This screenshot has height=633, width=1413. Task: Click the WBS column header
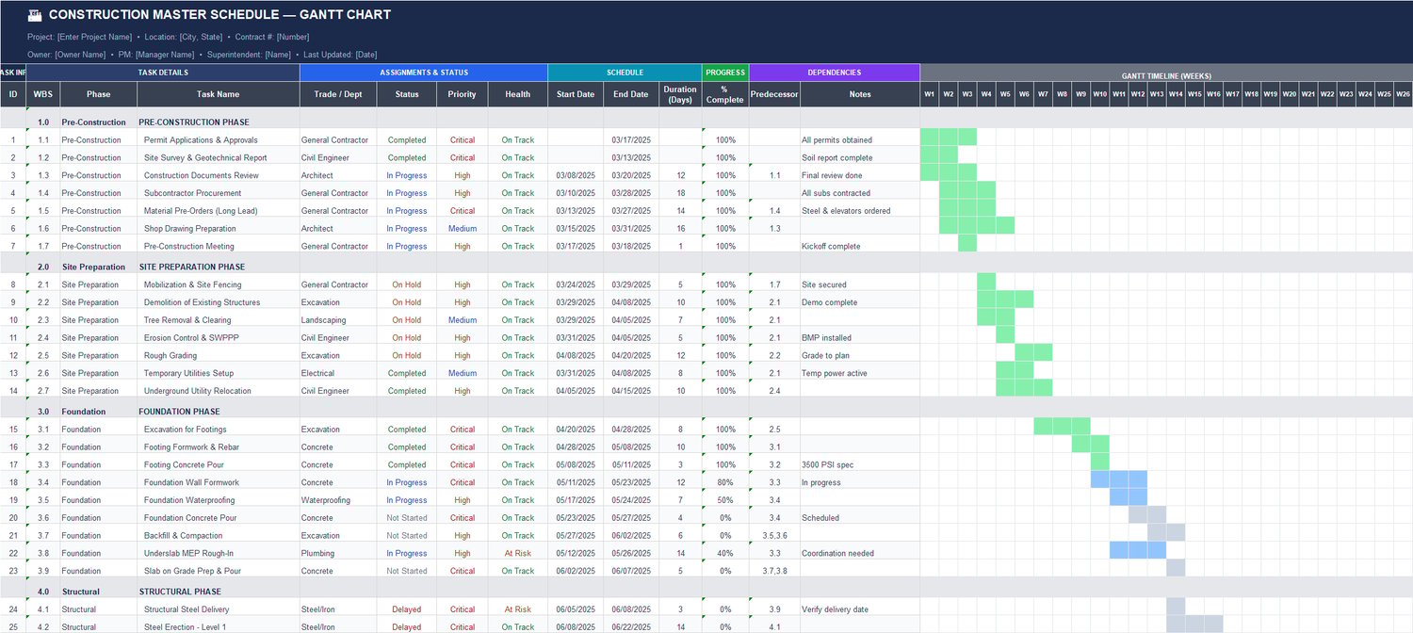(x=43, y=94)
